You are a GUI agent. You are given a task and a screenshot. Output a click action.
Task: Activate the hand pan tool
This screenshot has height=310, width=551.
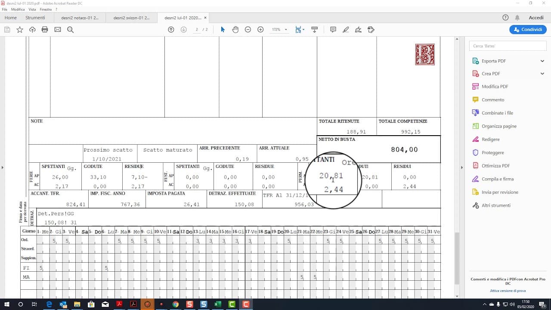(235, 30)
